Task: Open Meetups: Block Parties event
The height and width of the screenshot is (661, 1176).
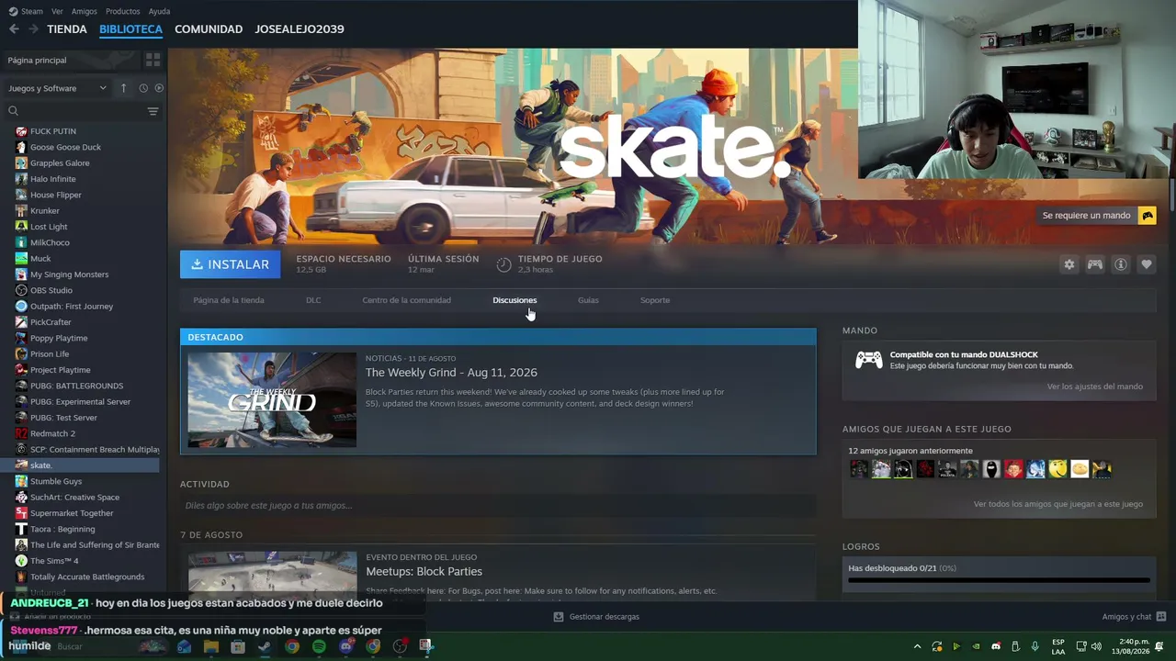Action: point(424,571)
